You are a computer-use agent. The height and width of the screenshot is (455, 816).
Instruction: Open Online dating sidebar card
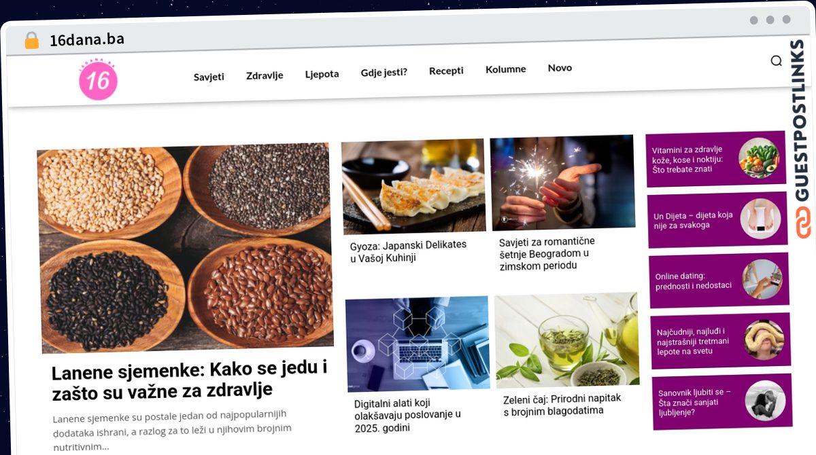(719, 280)
